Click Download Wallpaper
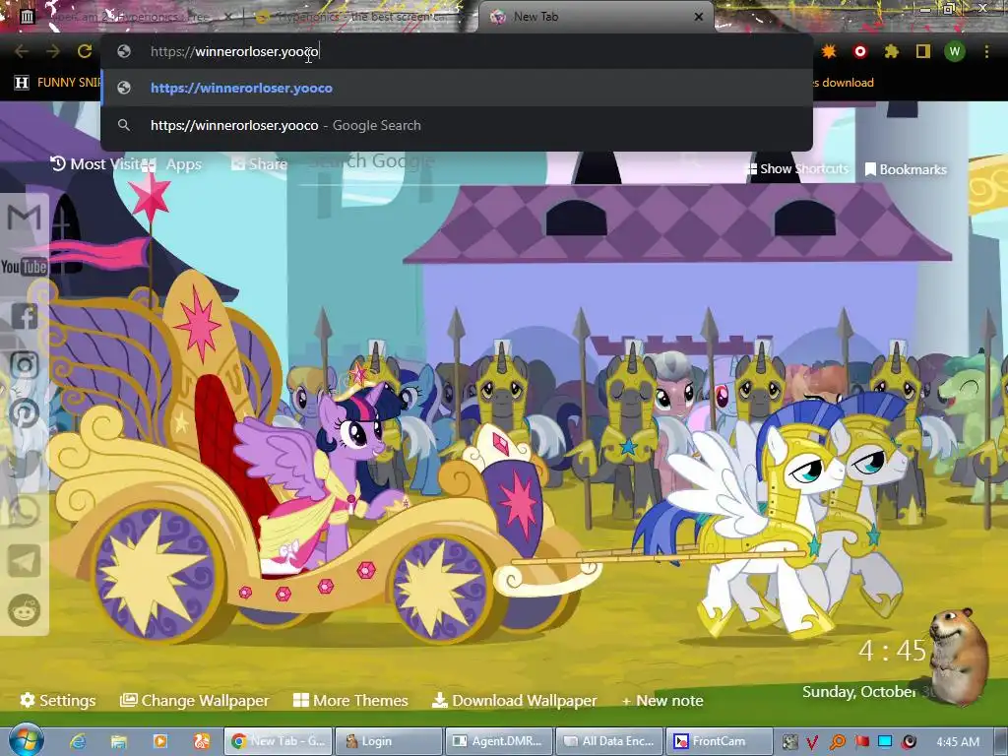The height and width of the screenshot is (756, 1008). pyautogui.click(x=514, y=700)
